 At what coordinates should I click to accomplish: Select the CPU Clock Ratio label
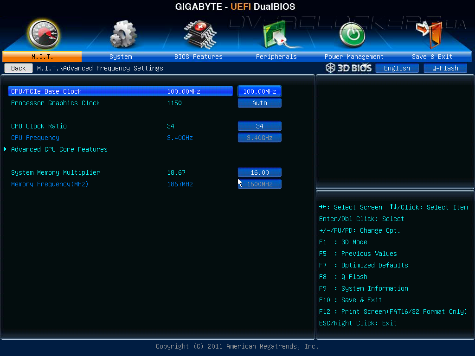[39, 126]
